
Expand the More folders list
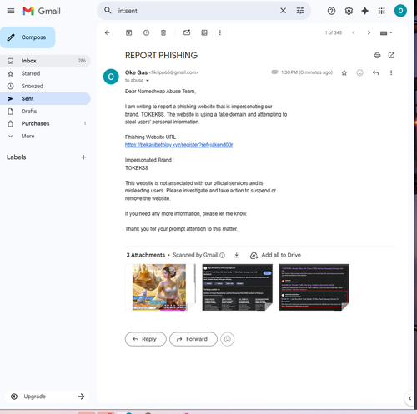coord(45,137)
